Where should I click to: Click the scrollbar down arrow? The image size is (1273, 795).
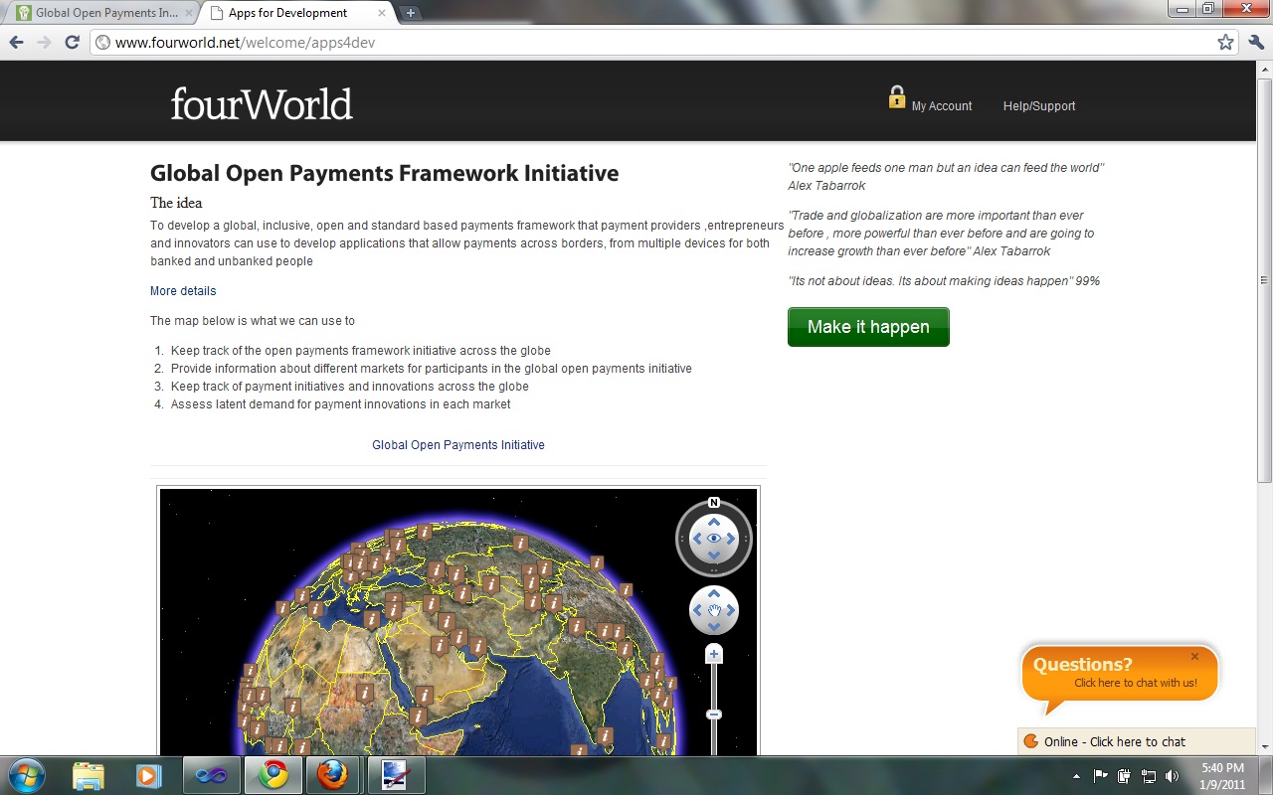1264,746
